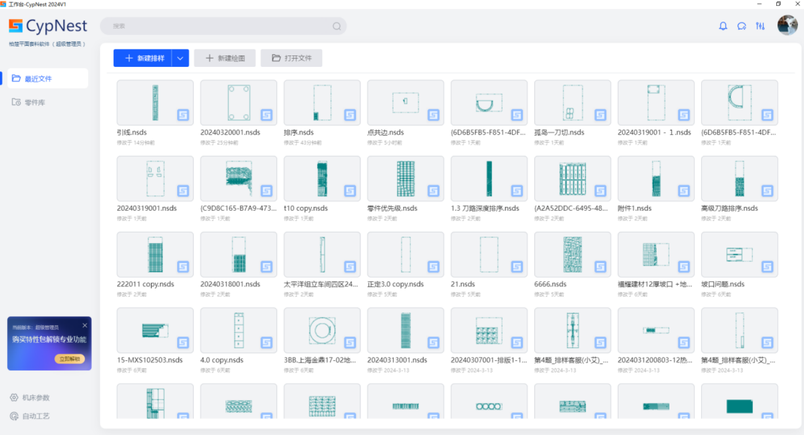Open the notification bell icon
The height and width of the screenshot is (435, 804).
pos(723,26)
